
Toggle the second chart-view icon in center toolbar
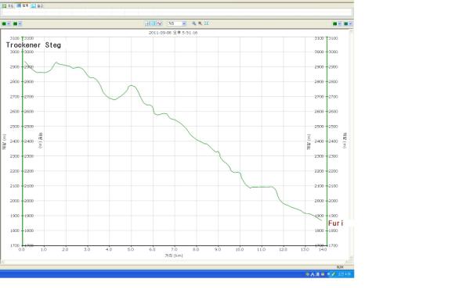coord(154,23)
